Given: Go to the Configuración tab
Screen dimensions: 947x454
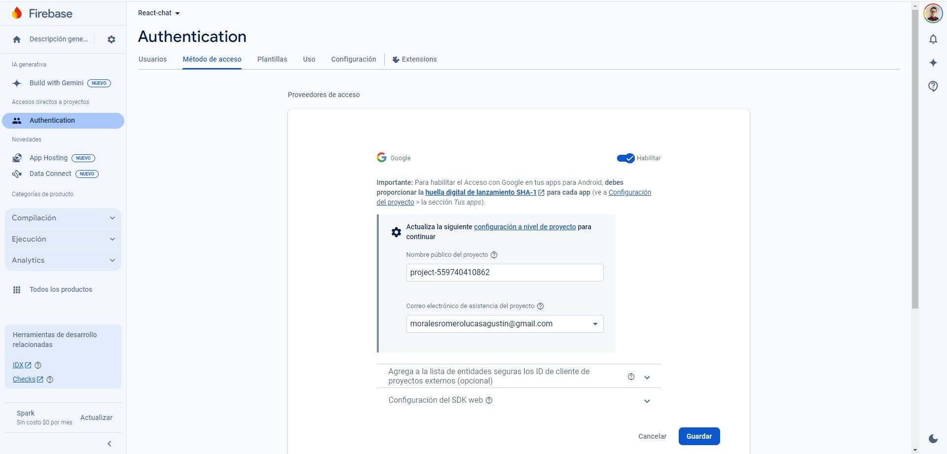Looking at the screenshot, I should coord(354,59).
